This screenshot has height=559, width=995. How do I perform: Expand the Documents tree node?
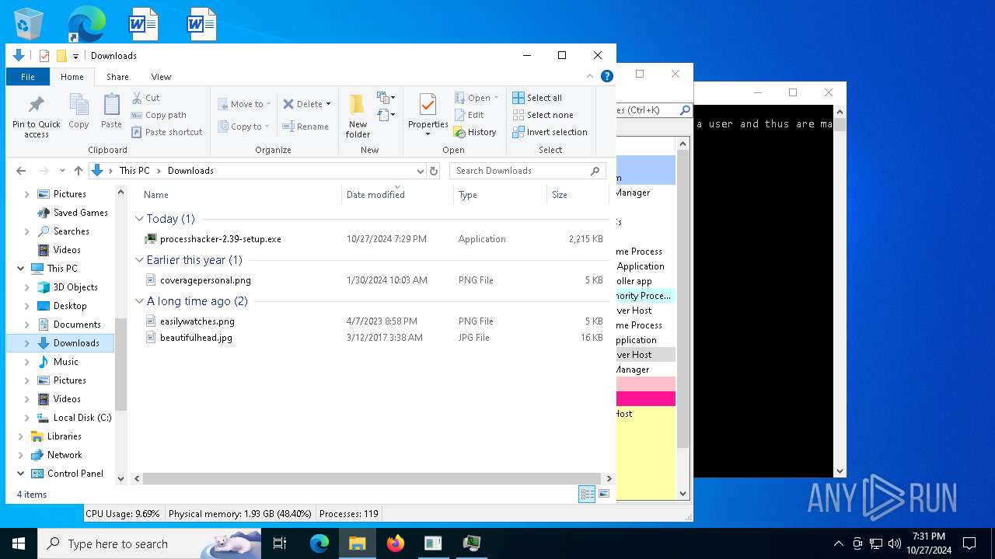(x=27, y=325)
